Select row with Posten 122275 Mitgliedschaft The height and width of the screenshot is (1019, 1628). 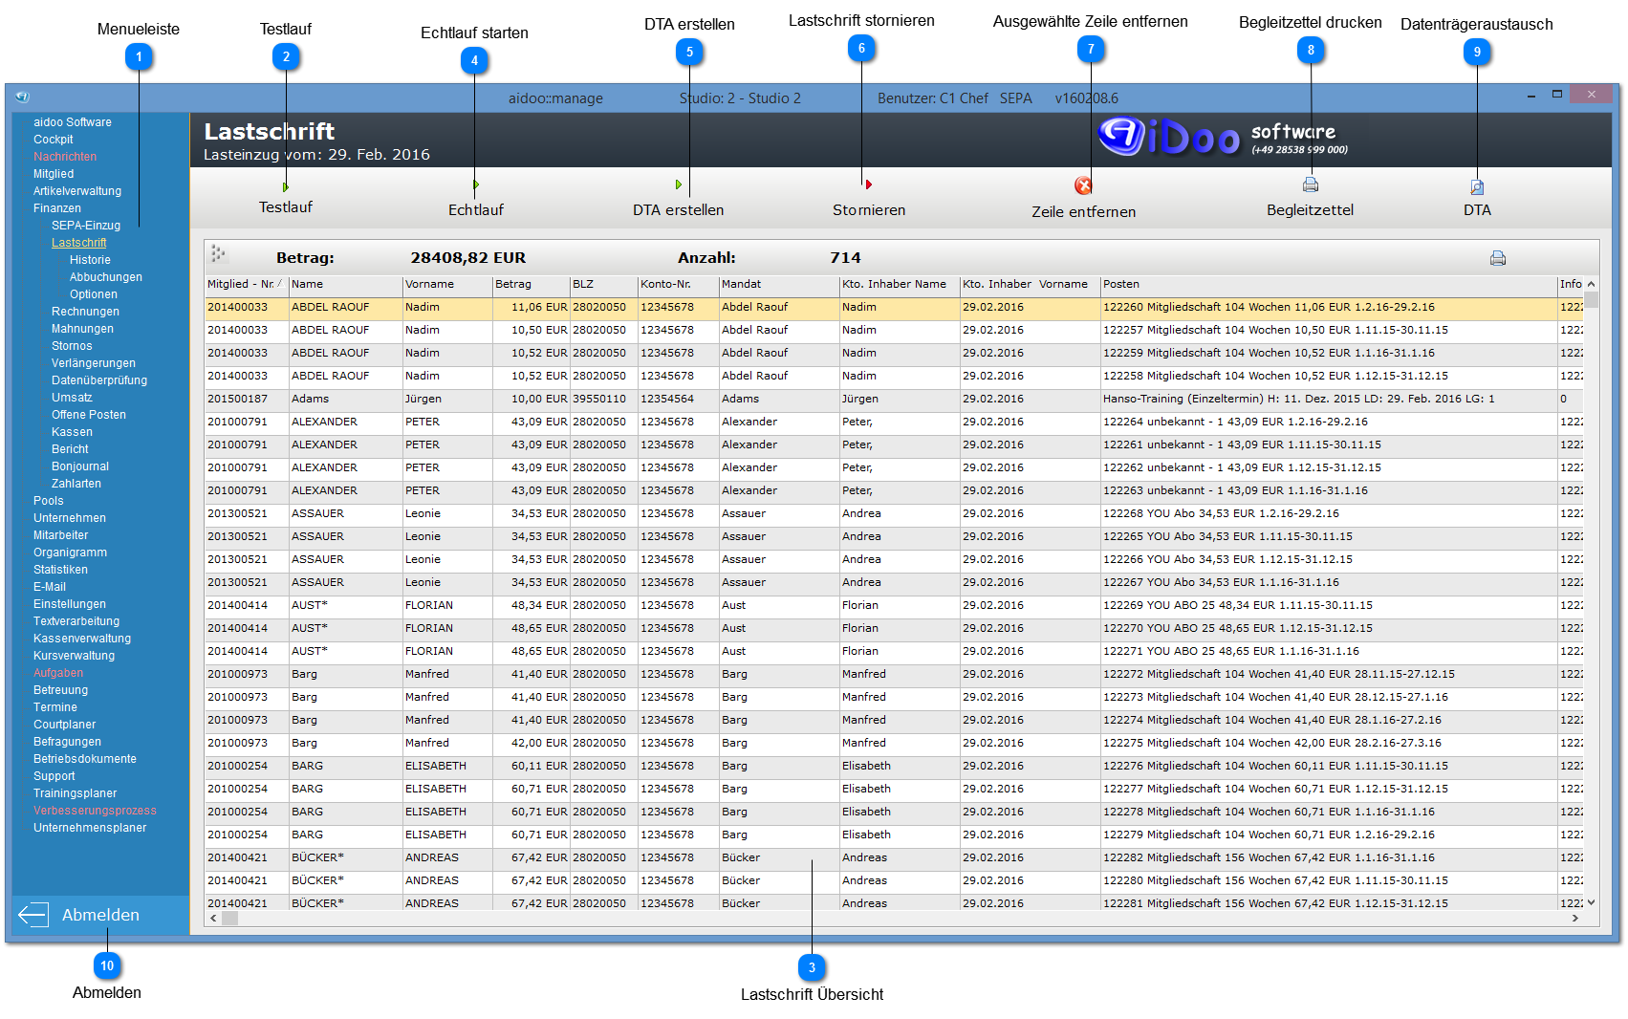[x=894, y=744]
